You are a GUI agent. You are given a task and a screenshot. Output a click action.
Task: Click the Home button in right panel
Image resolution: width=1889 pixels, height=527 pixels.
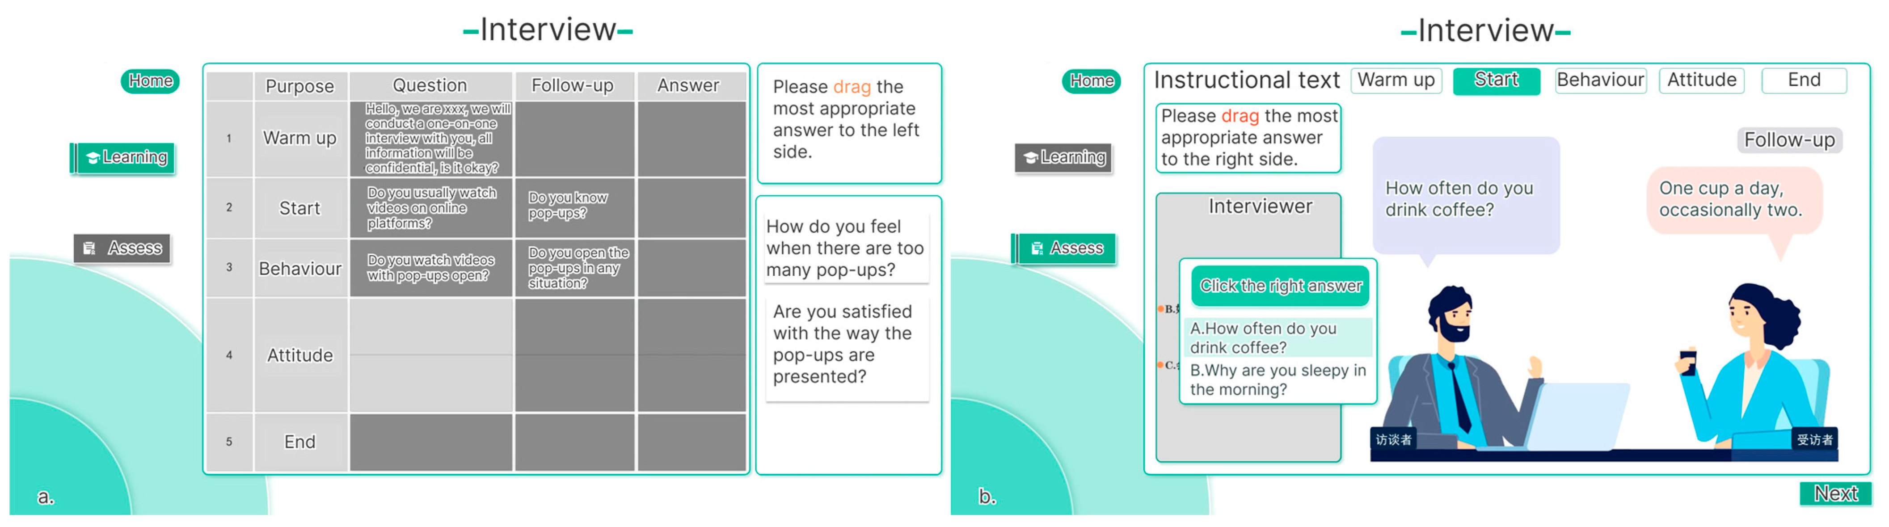point(1090,80)
